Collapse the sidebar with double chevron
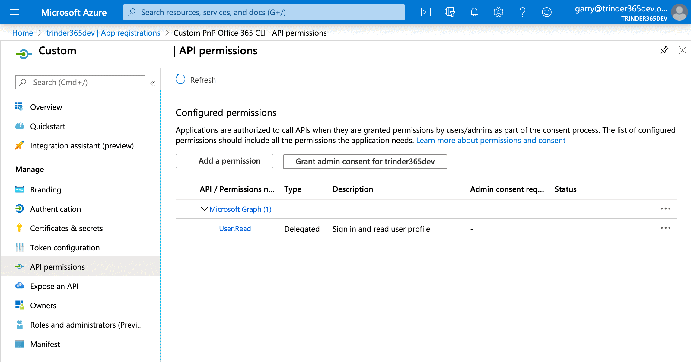Viewport: 691px width, 362px height. 153,83
